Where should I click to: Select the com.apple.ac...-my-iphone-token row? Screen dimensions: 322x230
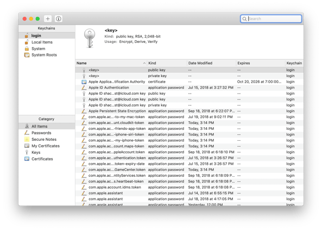pos(190,140)
